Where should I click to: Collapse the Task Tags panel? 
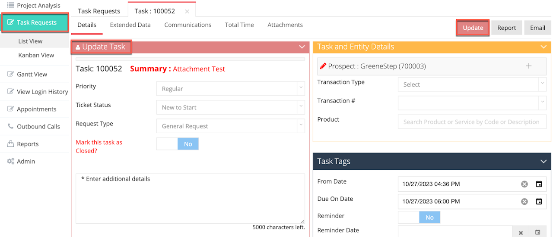543,161
